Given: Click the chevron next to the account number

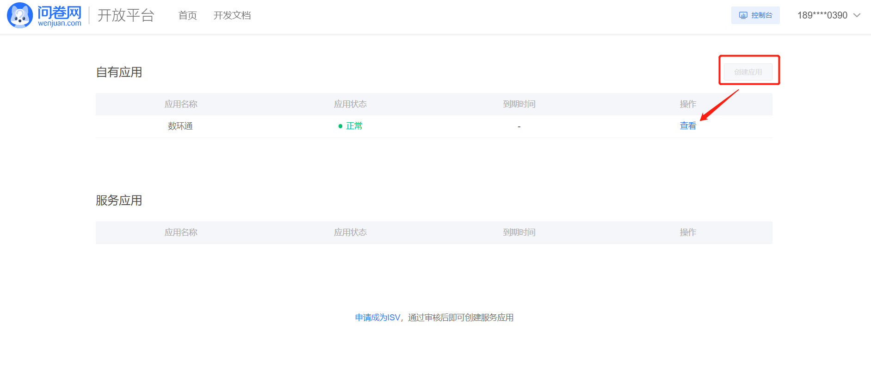Looking at the screenshot, I should coord(857,15).
